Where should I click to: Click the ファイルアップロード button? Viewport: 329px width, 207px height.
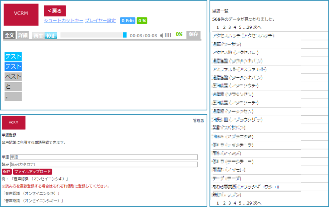click(x=32, y=172)
